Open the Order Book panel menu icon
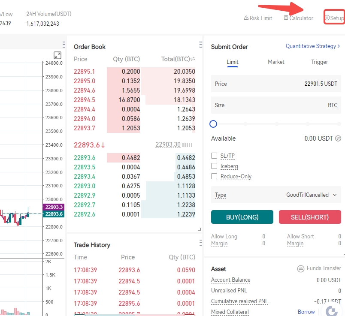The width and height of the screenshot is (345, 316). coord(200,45)
